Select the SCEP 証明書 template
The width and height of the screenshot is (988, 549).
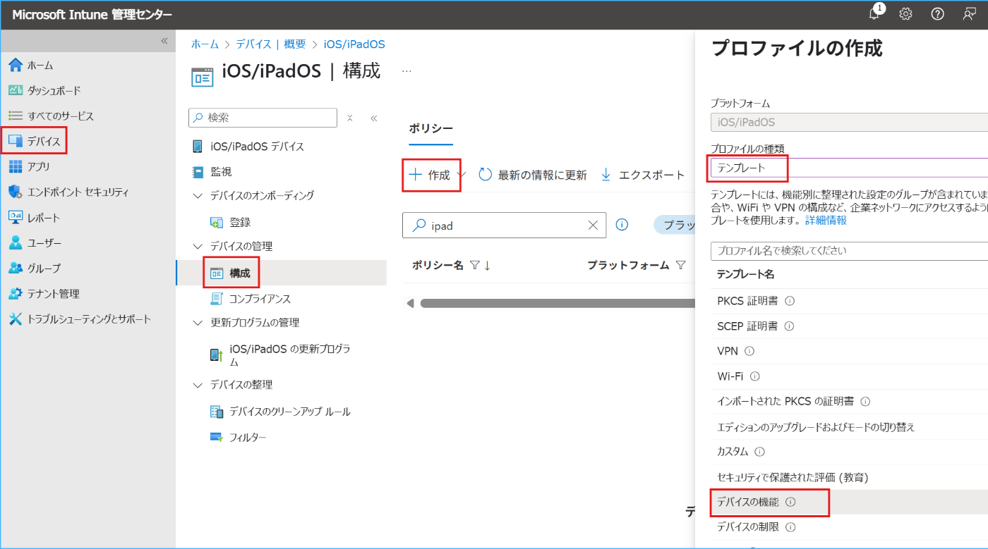click(849, 326)
